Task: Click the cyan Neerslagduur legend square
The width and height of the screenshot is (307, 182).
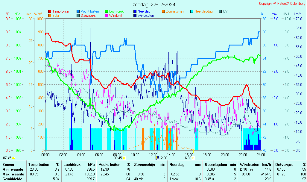Action: tap(192, 11)
